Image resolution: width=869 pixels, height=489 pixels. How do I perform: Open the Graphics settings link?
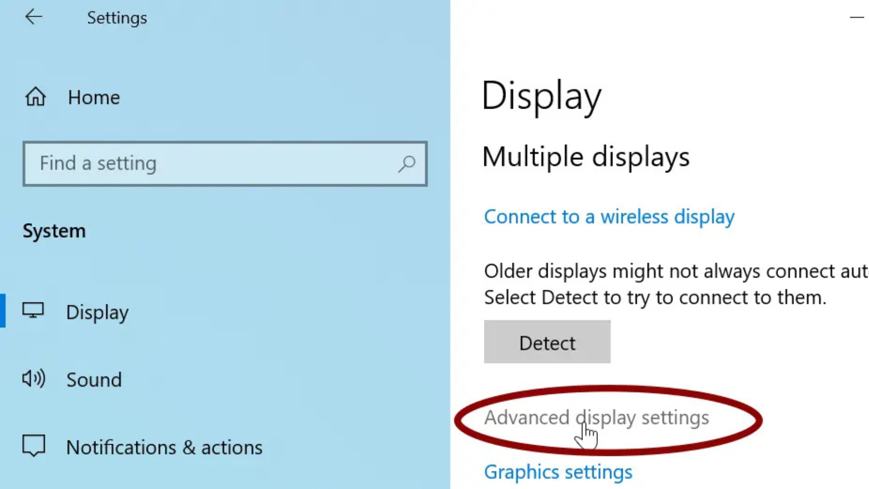(558, 472)
